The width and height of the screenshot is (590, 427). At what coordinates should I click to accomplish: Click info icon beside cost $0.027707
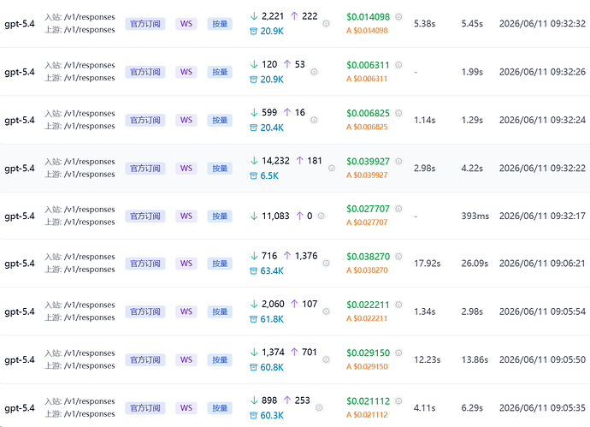coord(398,209)
